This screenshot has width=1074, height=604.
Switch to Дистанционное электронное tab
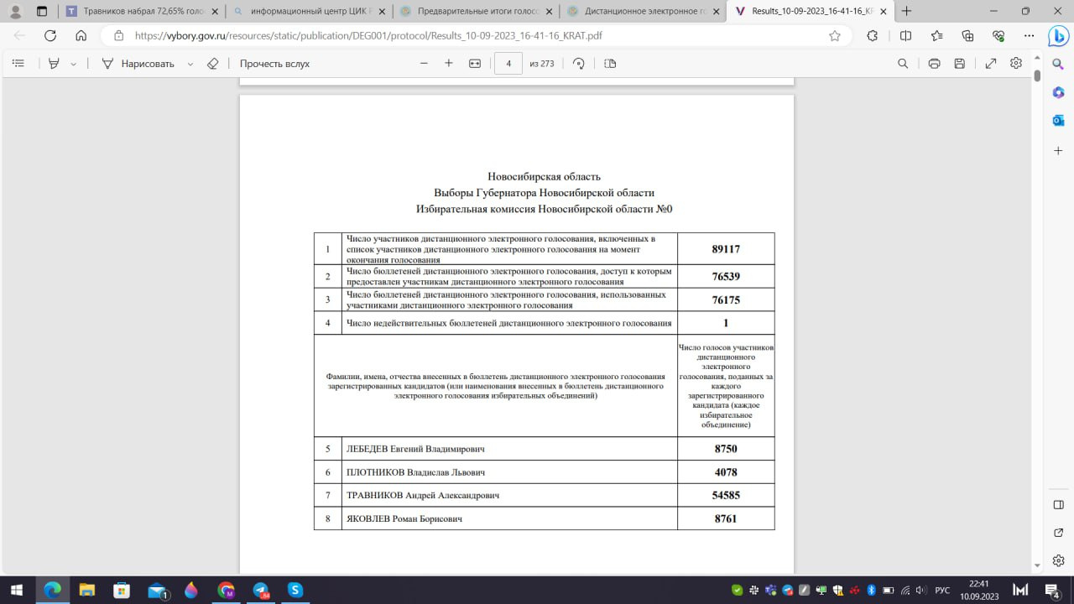(644, 12)
